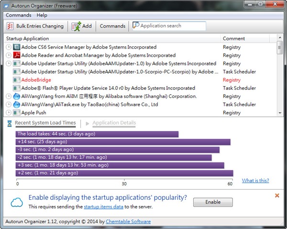Click the startup list scrollbar thumb
The image size is (287, 229).
tap(280, 47)
